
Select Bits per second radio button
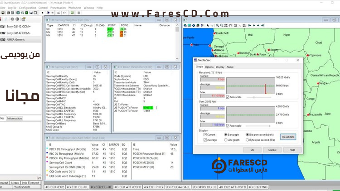point(247,134)
